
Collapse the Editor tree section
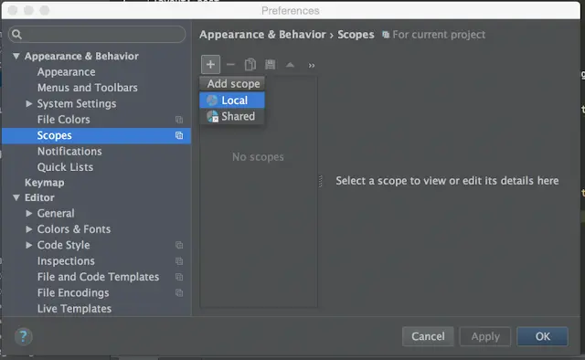coord(16,197)
